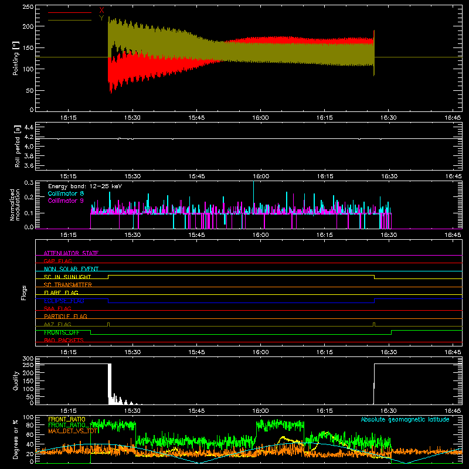Click the cyan 'Collimator 8' legend entry

coord(66,193)
